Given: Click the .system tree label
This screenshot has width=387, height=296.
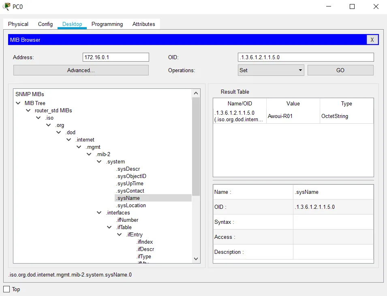Looking at the screenshot, I should click(115, 162).
